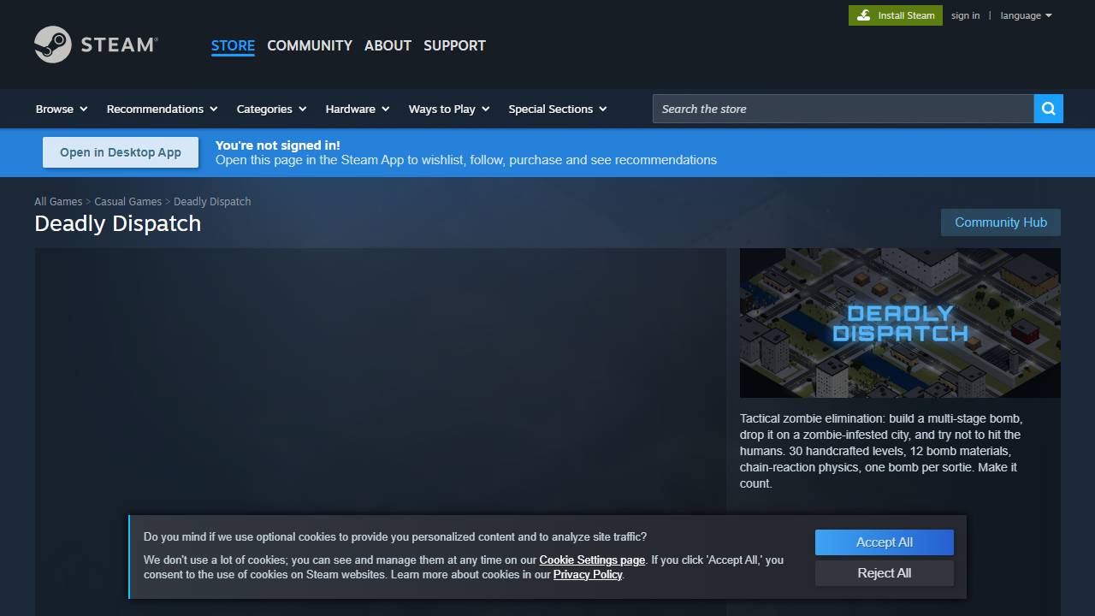Click the Open in Desktop App button
1095x616 pixels.
coord(121,152)
